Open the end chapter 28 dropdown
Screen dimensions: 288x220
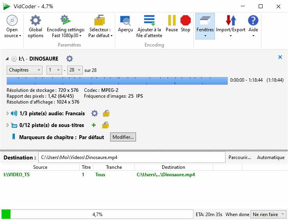point(75,70)
